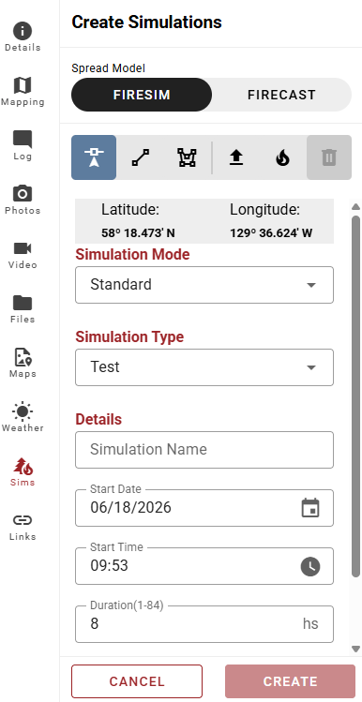
Task: Click the scrollbar down arrow
Action: click(355, 649)
